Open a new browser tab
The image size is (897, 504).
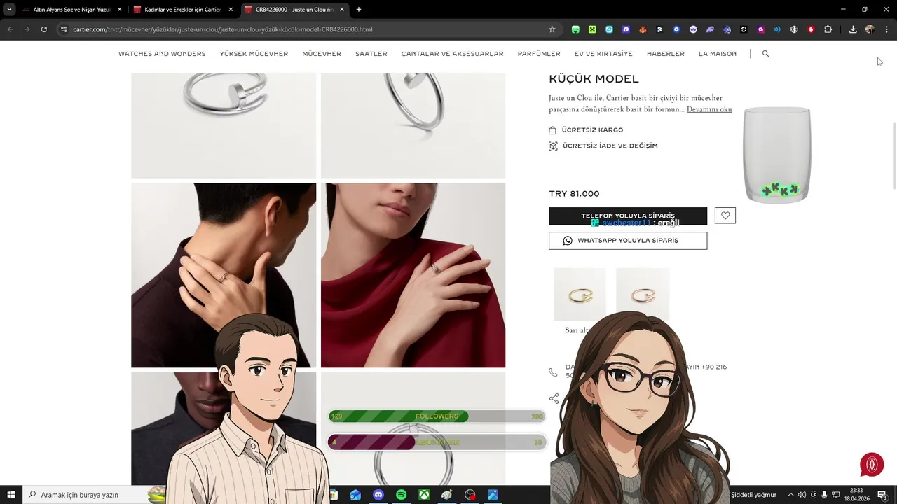tap(359, 10)
